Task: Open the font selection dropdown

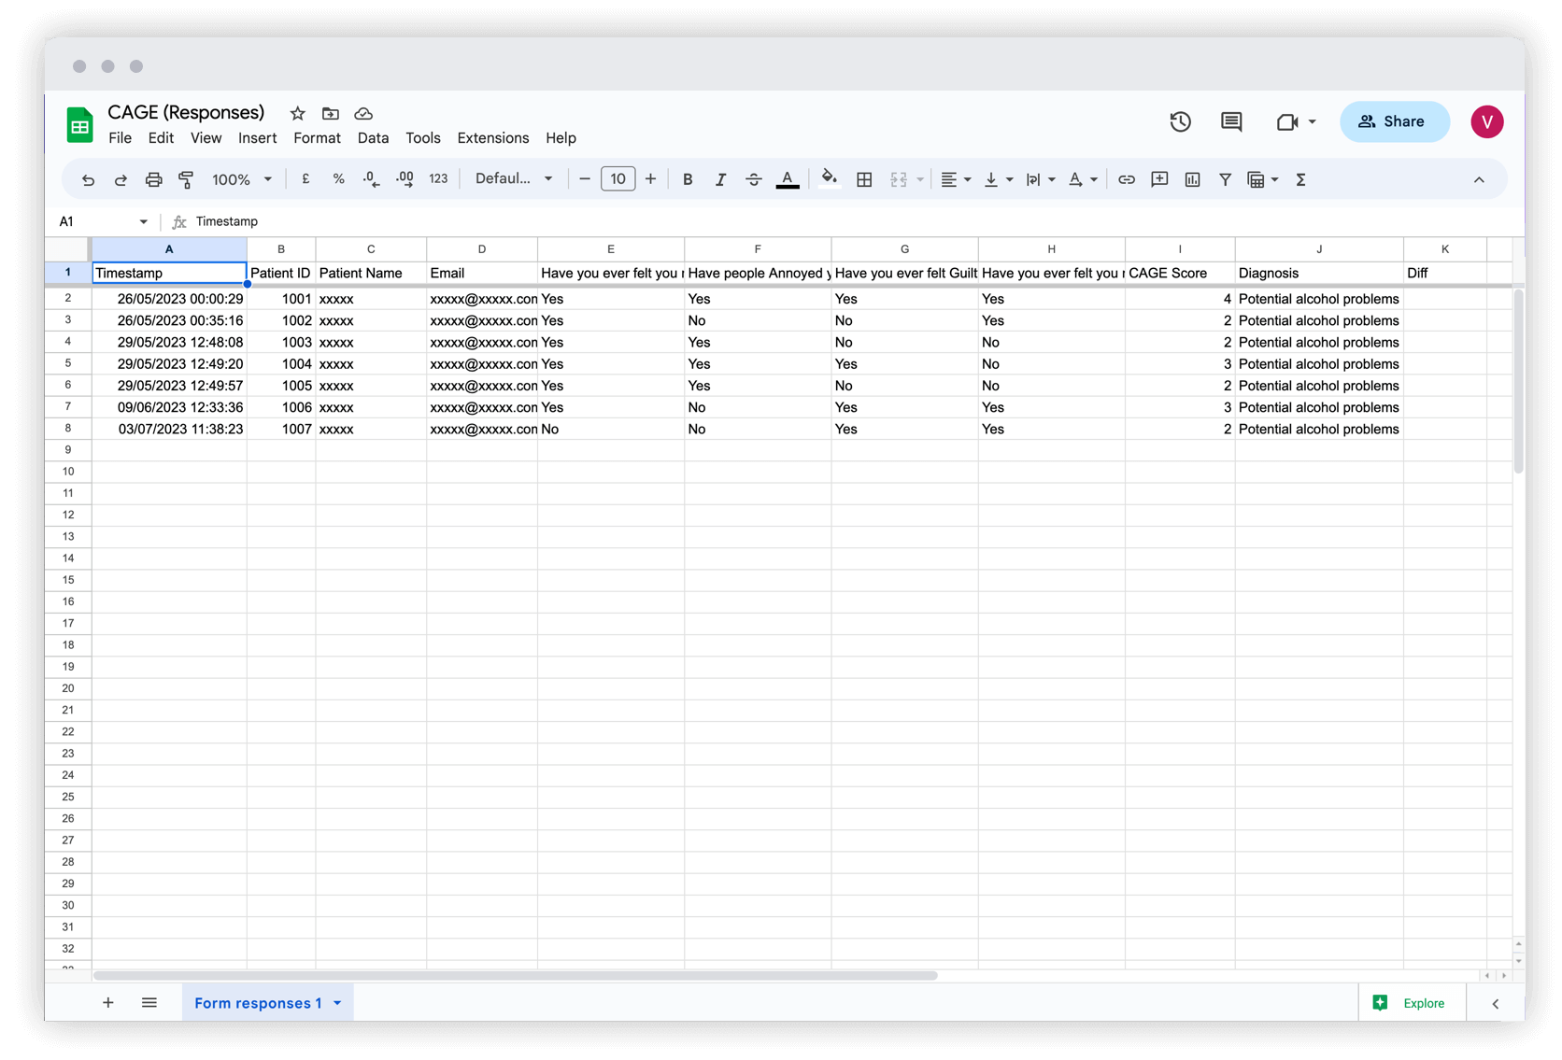Action: pyautogui.click(x=512, y=178)
